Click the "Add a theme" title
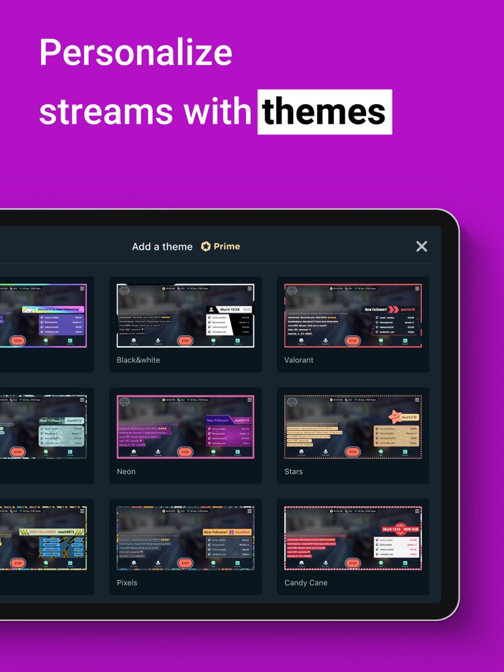Image resolution: width=504 pixels, height=672 pixels. click(x=163, y=247)
